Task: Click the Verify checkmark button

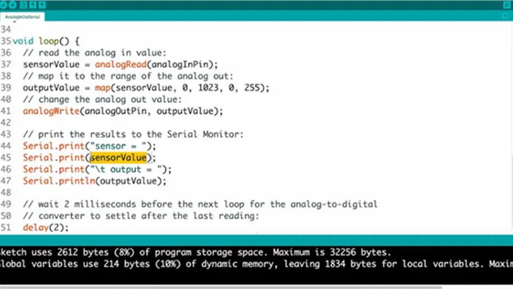Action: click(3, 4)
